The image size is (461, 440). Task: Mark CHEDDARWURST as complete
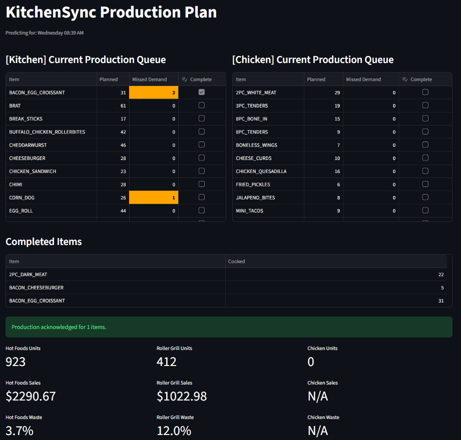tap(201, 144)
